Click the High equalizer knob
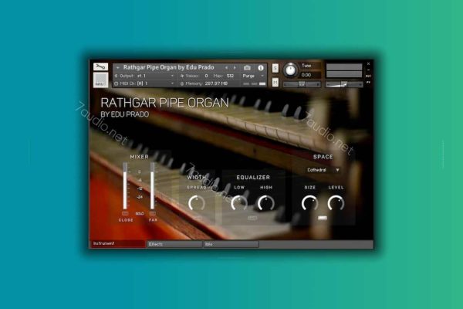463x309 pixels. (266, 203)
